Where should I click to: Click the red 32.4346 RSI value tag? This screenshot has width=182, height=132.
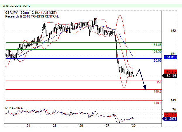click(170, 114)
